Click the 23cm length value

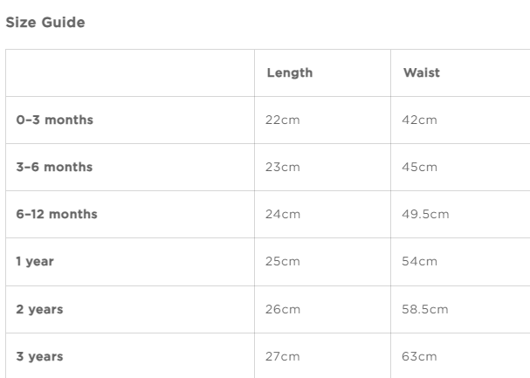coord(282,167)
